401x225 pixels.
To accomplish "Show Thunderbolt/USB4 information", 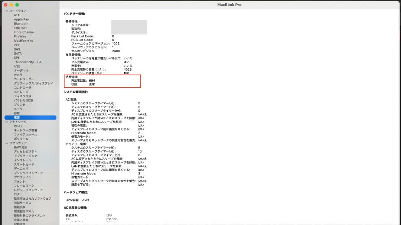I will (x=27, y=62).
